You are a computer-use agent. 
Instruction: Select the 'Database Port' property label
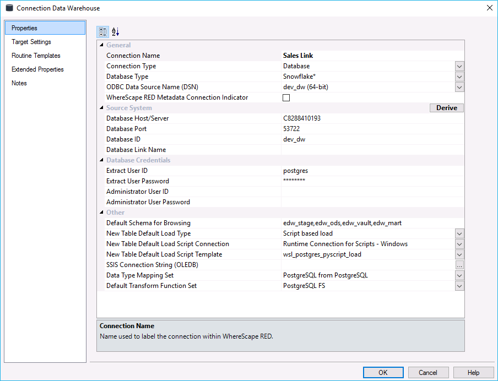pyautogui.click(x=126, y=129)
